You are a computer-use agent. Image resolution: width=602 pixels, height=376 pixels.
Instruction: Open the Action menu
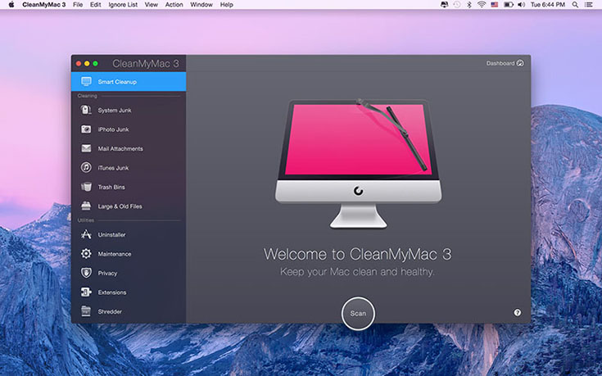[174, 5]
